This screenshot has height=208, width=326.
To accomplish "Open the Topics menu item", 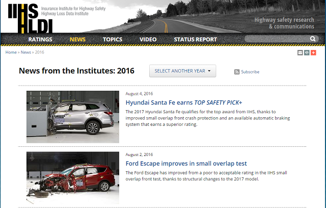I will (x=113, y=39).
